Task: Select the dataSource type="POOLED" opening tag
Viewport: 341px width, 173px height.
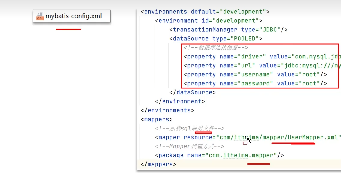Action: 216,39
